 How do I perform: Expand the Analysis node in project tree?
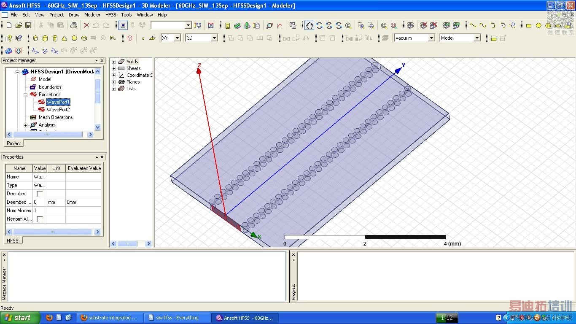point(25,125)
